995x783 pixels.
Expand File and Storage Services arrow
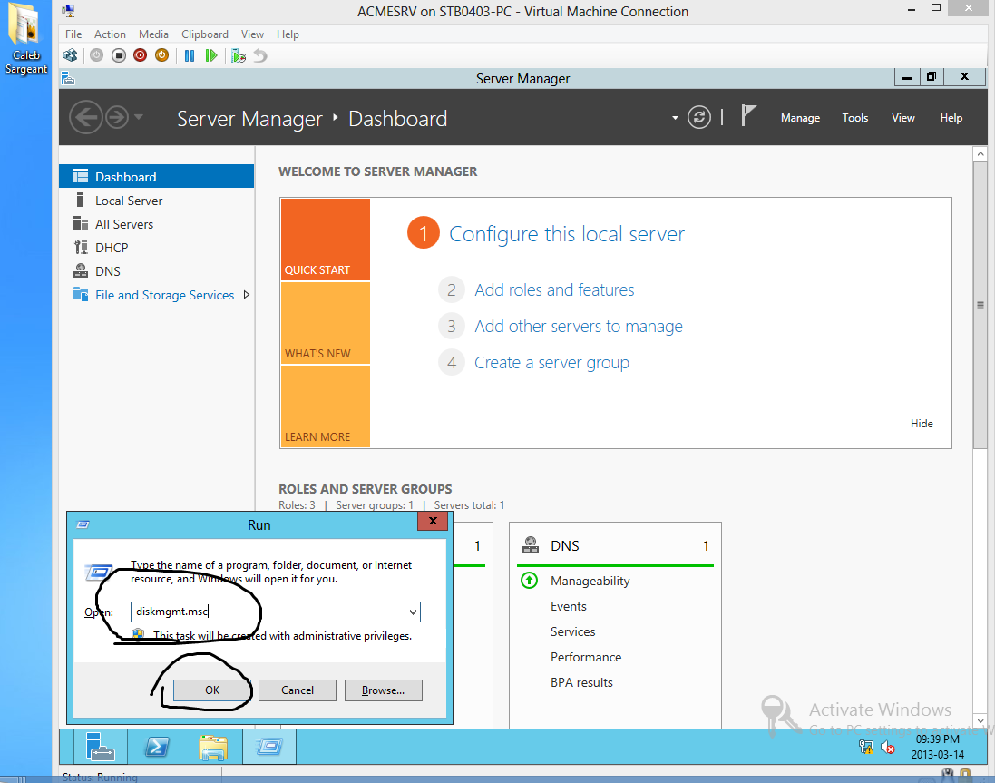(x=247, y=294)
